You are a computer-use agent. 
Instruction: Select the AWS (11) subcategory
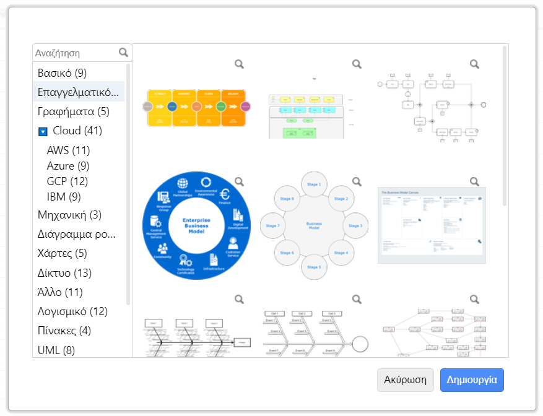(68, 150)
